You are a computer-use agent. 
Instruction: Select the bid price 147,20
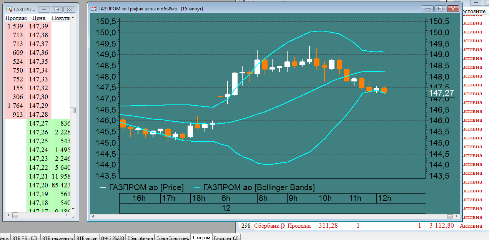pos(39,185)
